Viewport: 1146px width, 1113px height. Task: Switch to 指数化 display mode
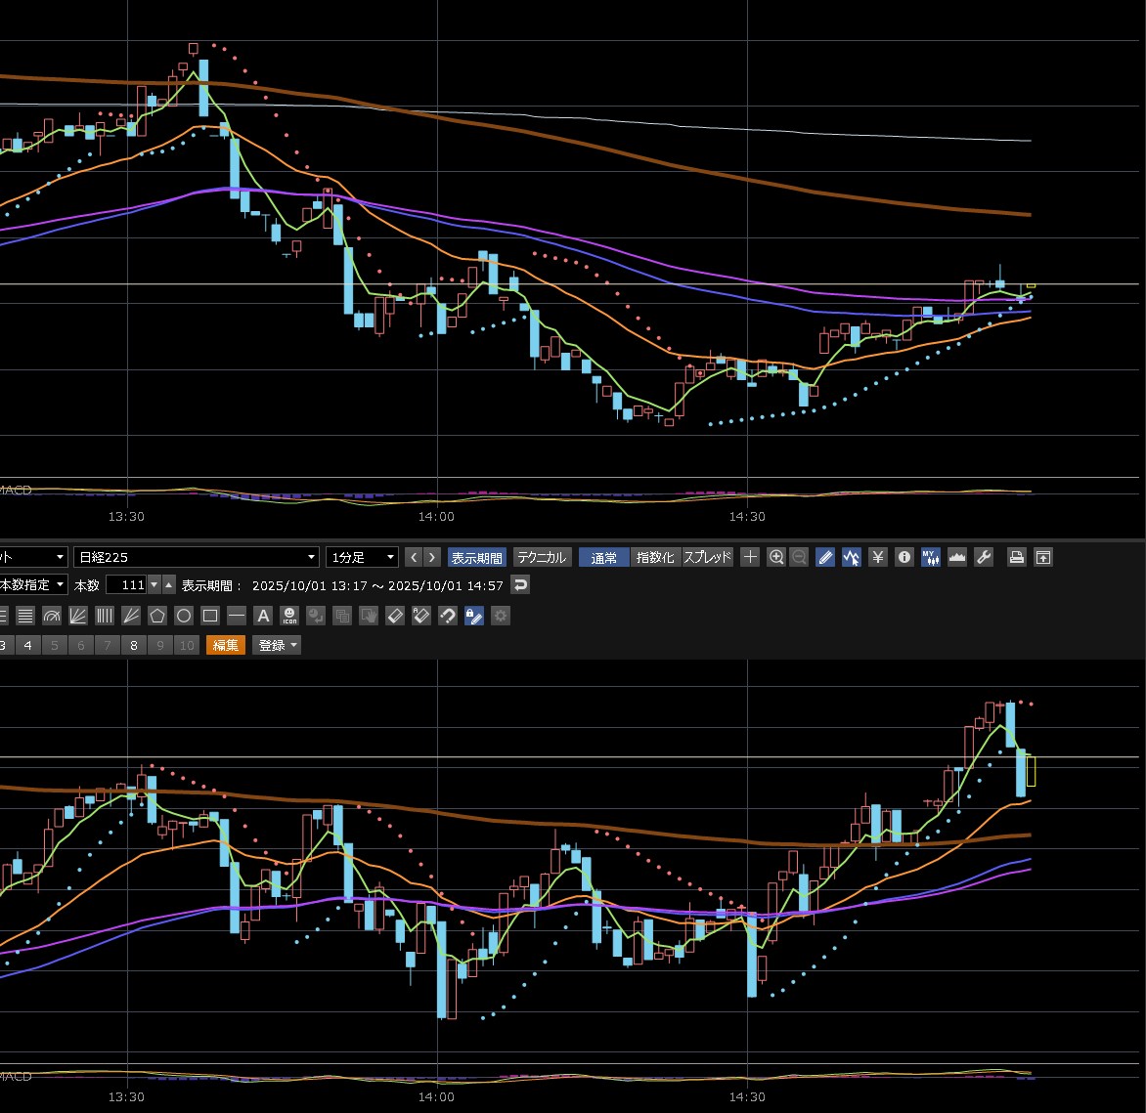(x=654, y=557)
